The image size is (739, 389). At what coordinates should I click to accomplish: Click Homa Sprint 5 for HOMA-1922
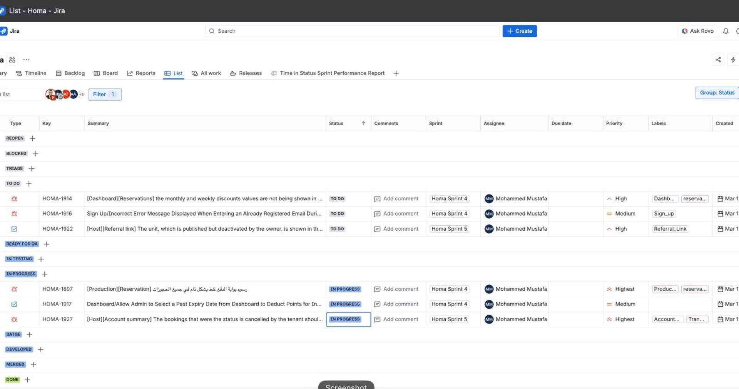point(449,229)
